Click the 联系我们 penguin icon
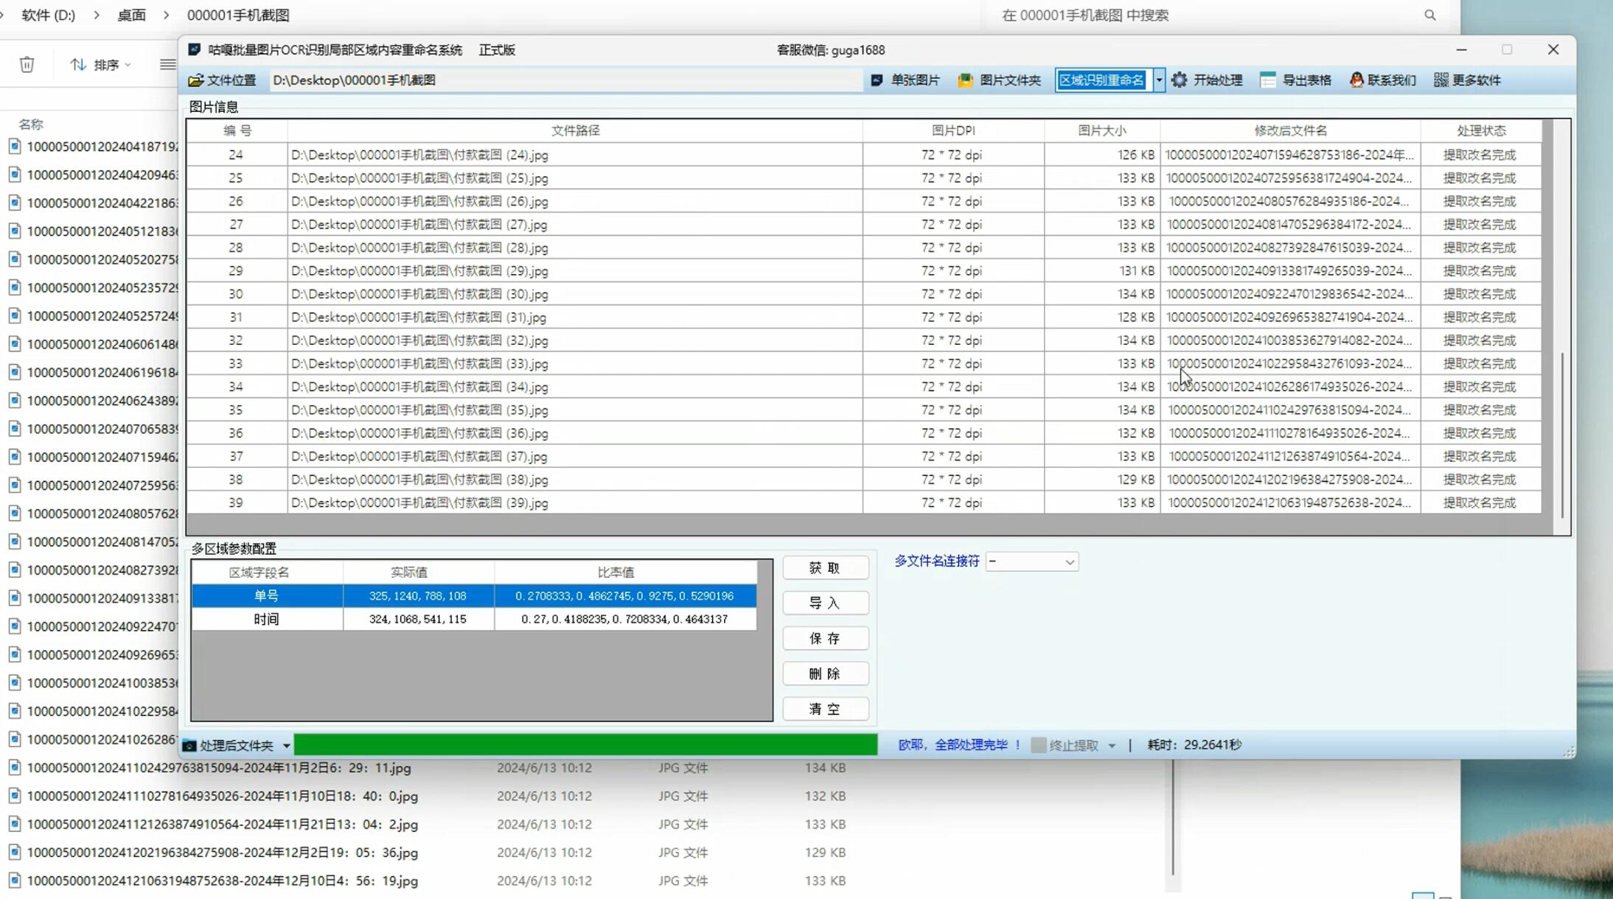The image size is (1613, 899). (1356, 80)
